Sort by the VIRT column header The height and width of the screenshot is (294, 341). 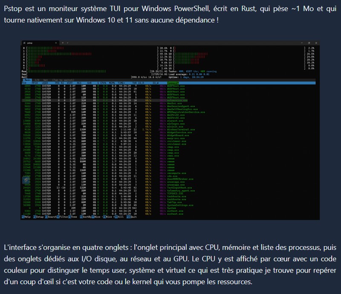[x=69, y=83]
